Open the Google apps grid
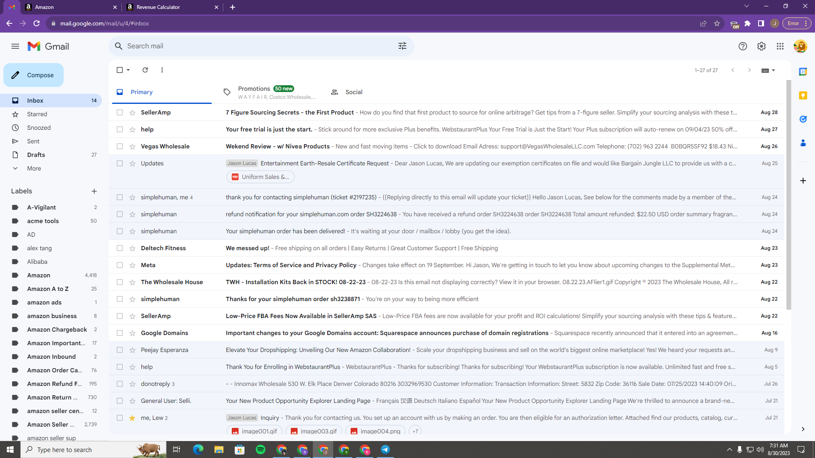815x458 pixels. (780, 46)
